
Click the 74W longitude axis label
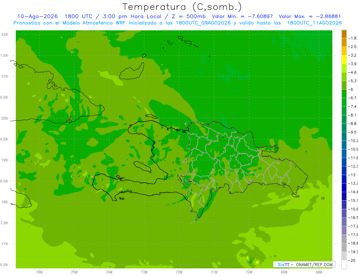[x=109, y=272]
